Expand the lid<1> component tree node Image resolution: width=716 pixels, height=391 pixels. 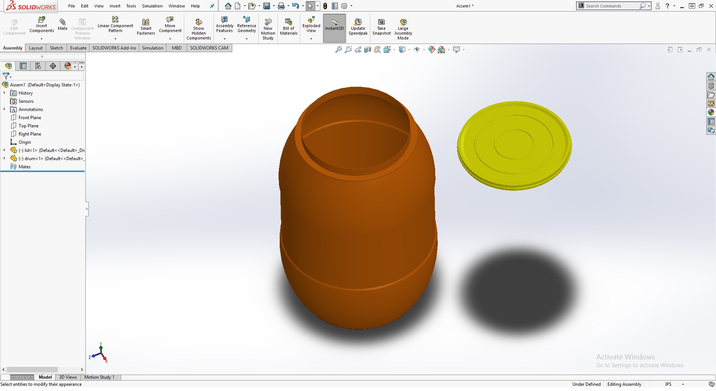4,150
